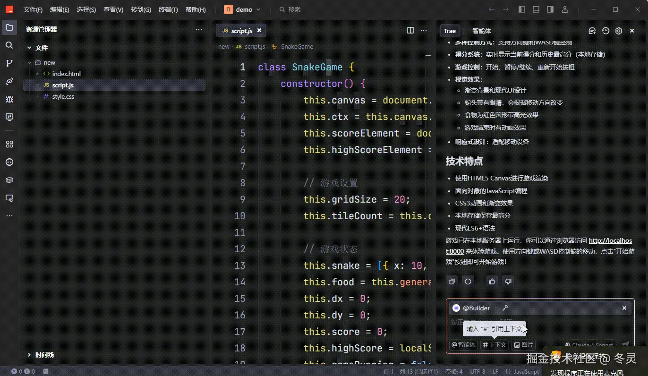Dislike the response with thumbs down
648x376 pixels.
508,282
